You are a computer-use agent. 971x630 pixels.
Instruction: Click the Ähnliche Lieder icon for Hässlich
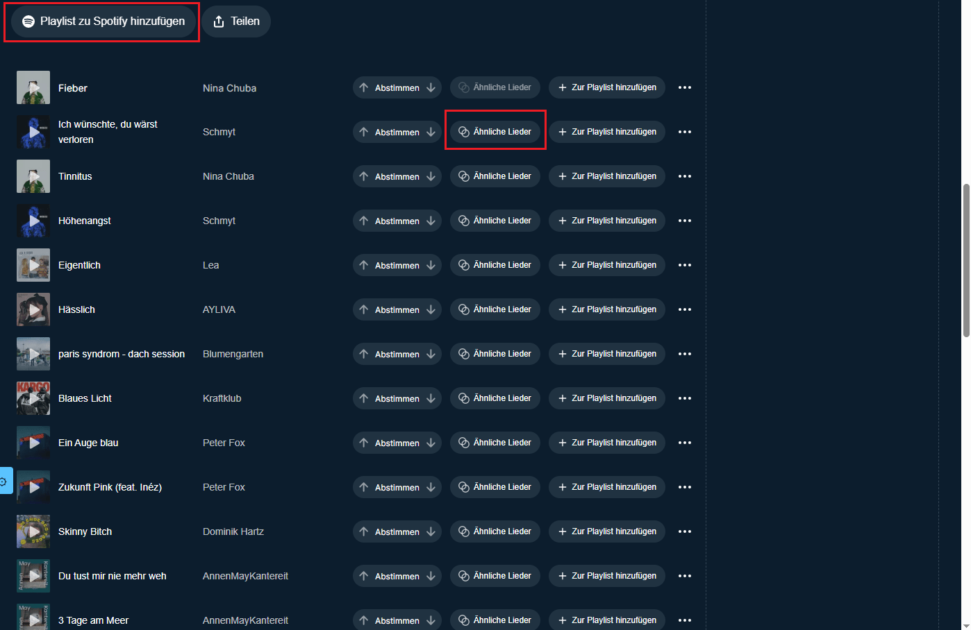pyautogui.click(x=463, y=309)
